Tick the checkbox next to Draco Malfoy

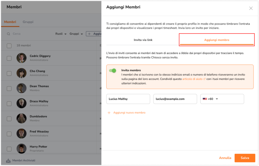click(9, 104)
